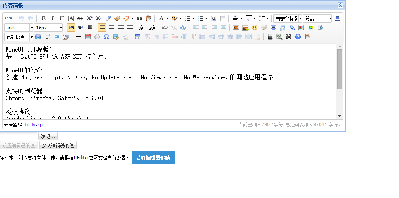Click the select-all icon
Viewport: 399px width, 198px height.
214,18
